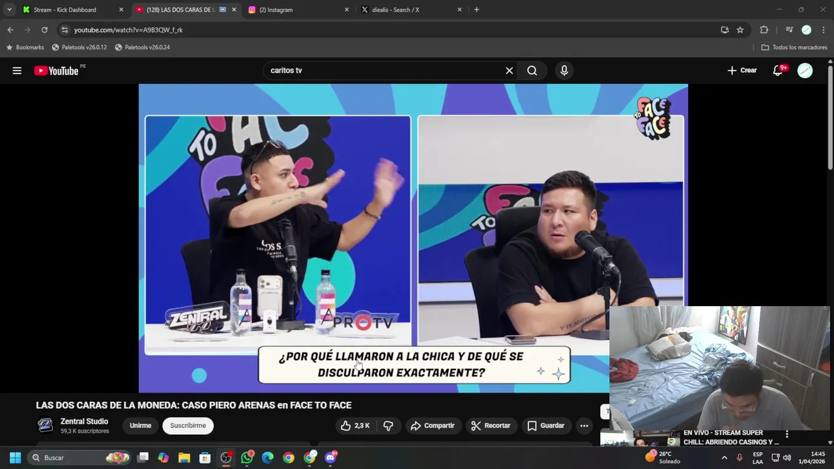Close the Instagram tab
The height and width of the screenshot is (469, 834).
347,10
